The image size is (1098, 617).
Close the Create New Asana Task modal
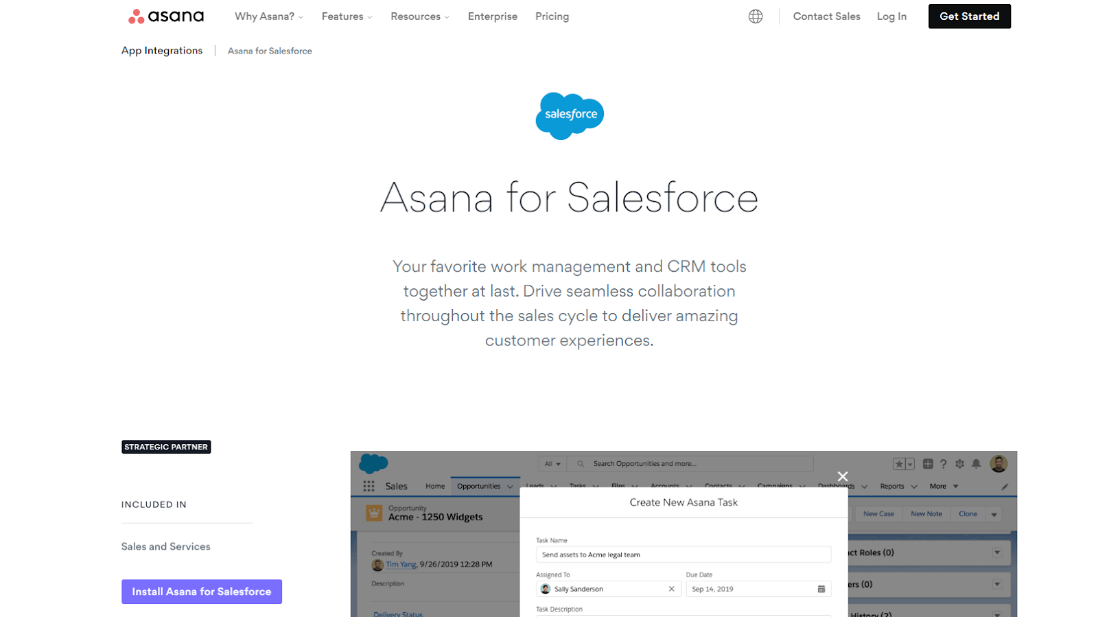coord(843,476)
